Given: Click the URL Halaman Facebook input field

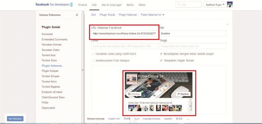Looking at the screenshot, I should [x=124, y=33].
